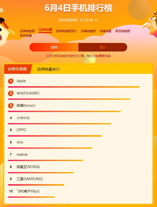The image size is (157, 207).
Task: Select the 品牌销量 tab
Action: (45, 30)
